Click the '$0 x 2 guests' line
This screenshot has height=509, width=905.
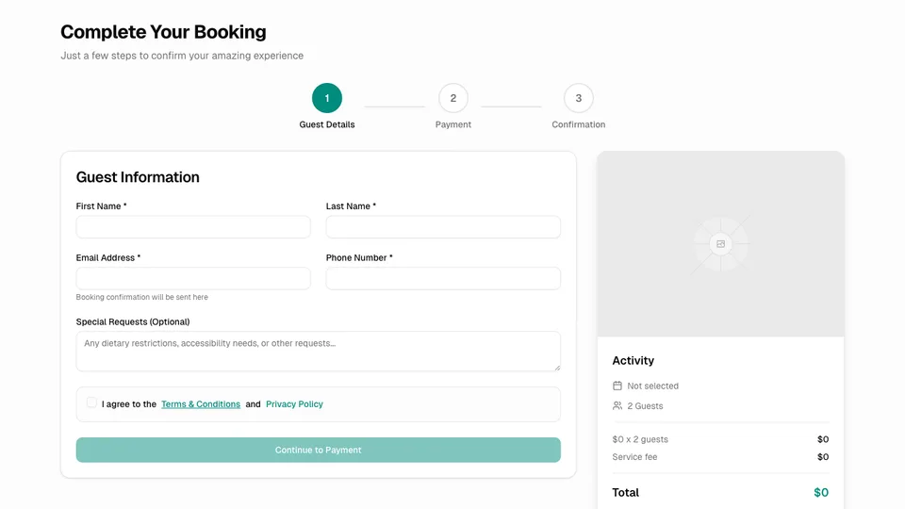[x=640, y=439]
